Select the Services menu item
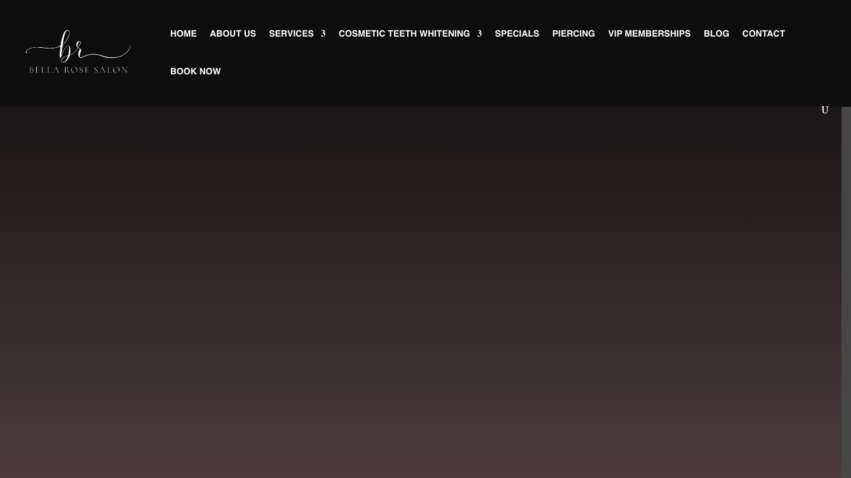This screenshot has height=478, width=851. point(291,34)
